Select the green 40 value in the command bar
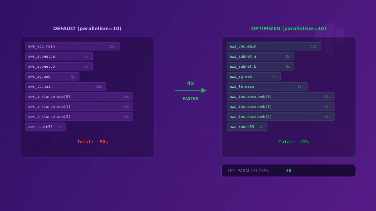Image resolution: width=376 pixels, height=211 pixels. tap(288, 170)
